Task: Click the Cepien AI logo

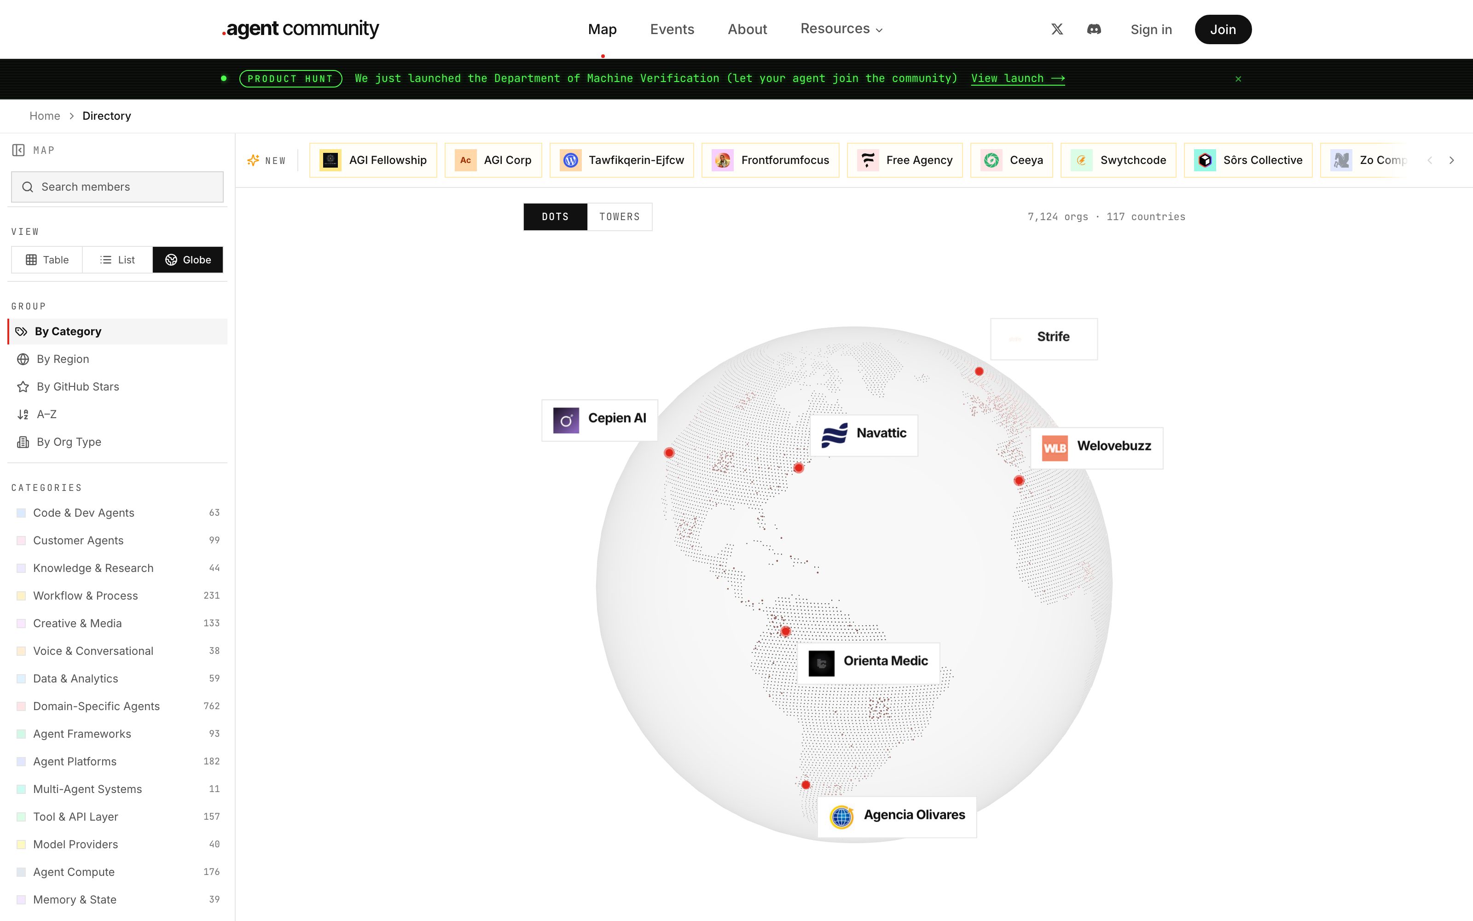Action: (x=565, y=420)
